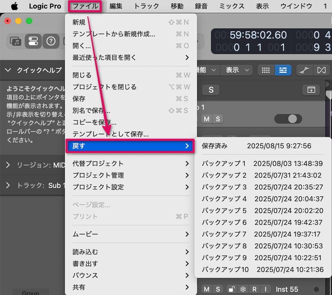Viewport: 332px width, 295px height.
Task: Expand the リージョン inspector section
Action: (8, 165)
